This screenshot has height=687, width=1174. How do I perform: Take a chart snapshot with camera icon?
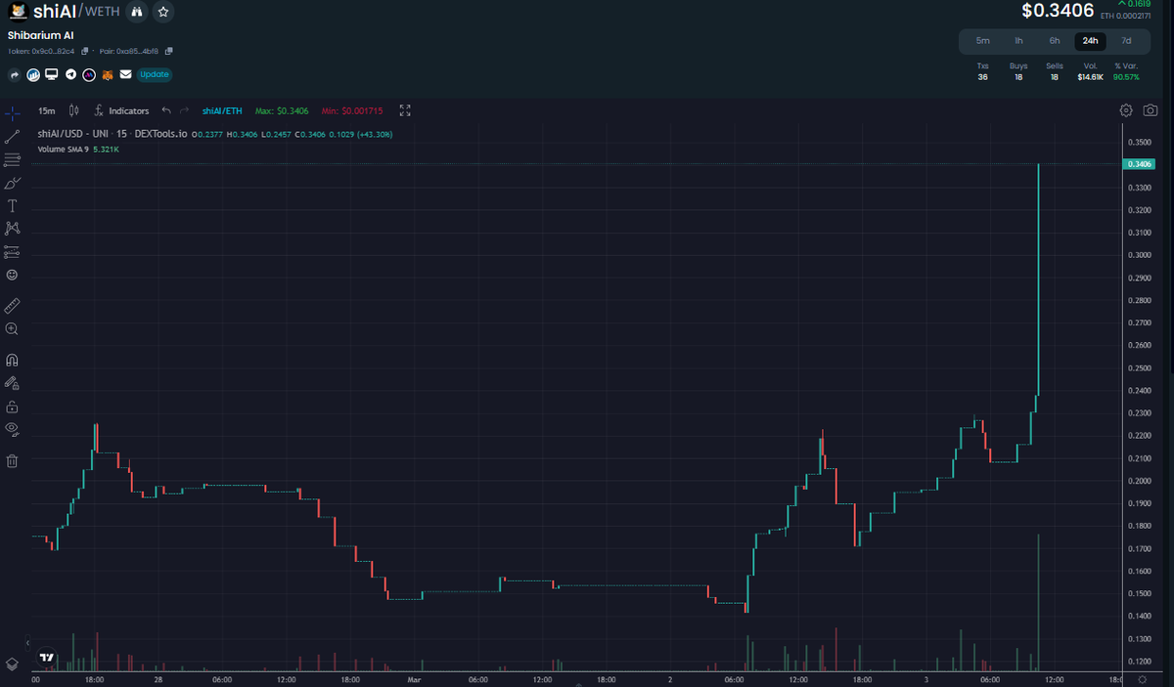1151,110
